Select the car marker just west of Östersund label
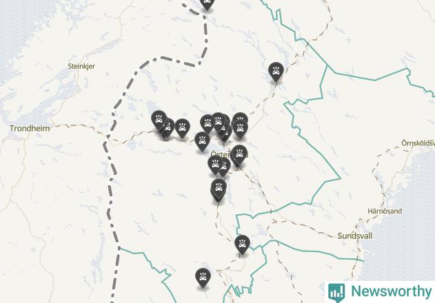This screenshot has width=435, height=303. [x=202, y=141]
